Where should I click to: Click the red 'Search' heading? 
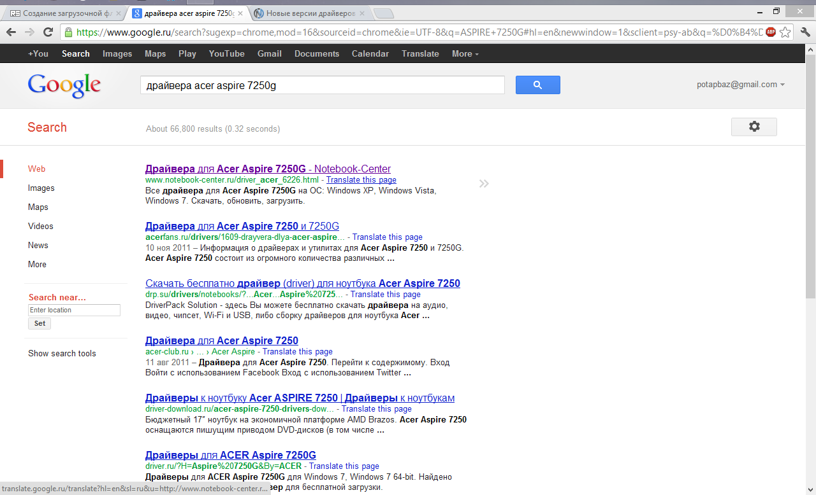(47, 127)
